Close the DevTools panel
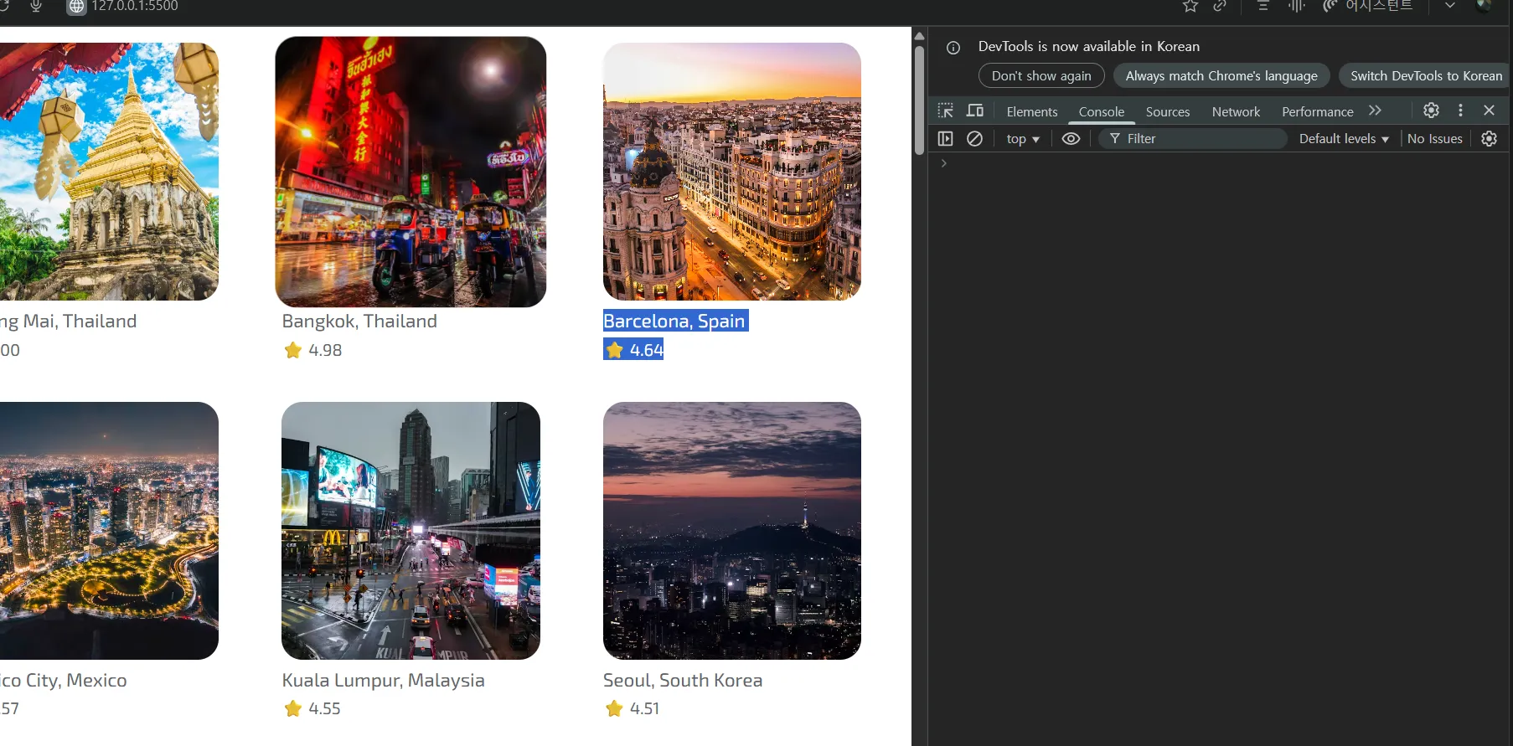Image resolution: width=1513 pixels, height=746 pixels. 1489,111
